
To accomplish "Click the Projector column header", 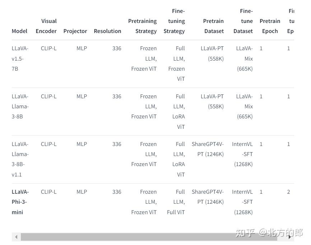I will (x=75, y=31).
